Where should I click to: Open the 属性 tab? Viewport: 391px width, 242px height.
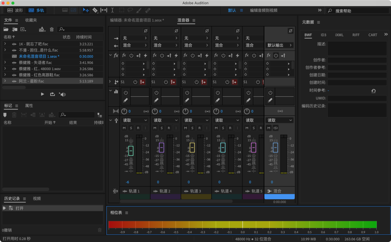click(x=29, y=106)
